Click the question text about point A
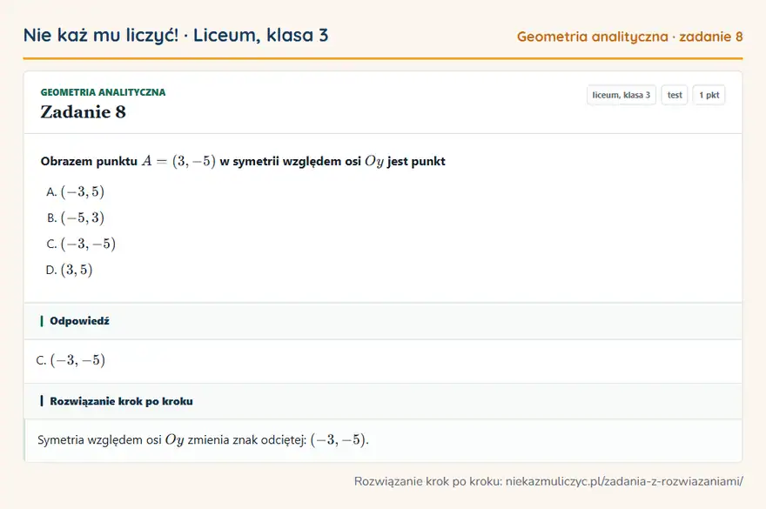This screenshot has width=766, height=509. point(243,161)
